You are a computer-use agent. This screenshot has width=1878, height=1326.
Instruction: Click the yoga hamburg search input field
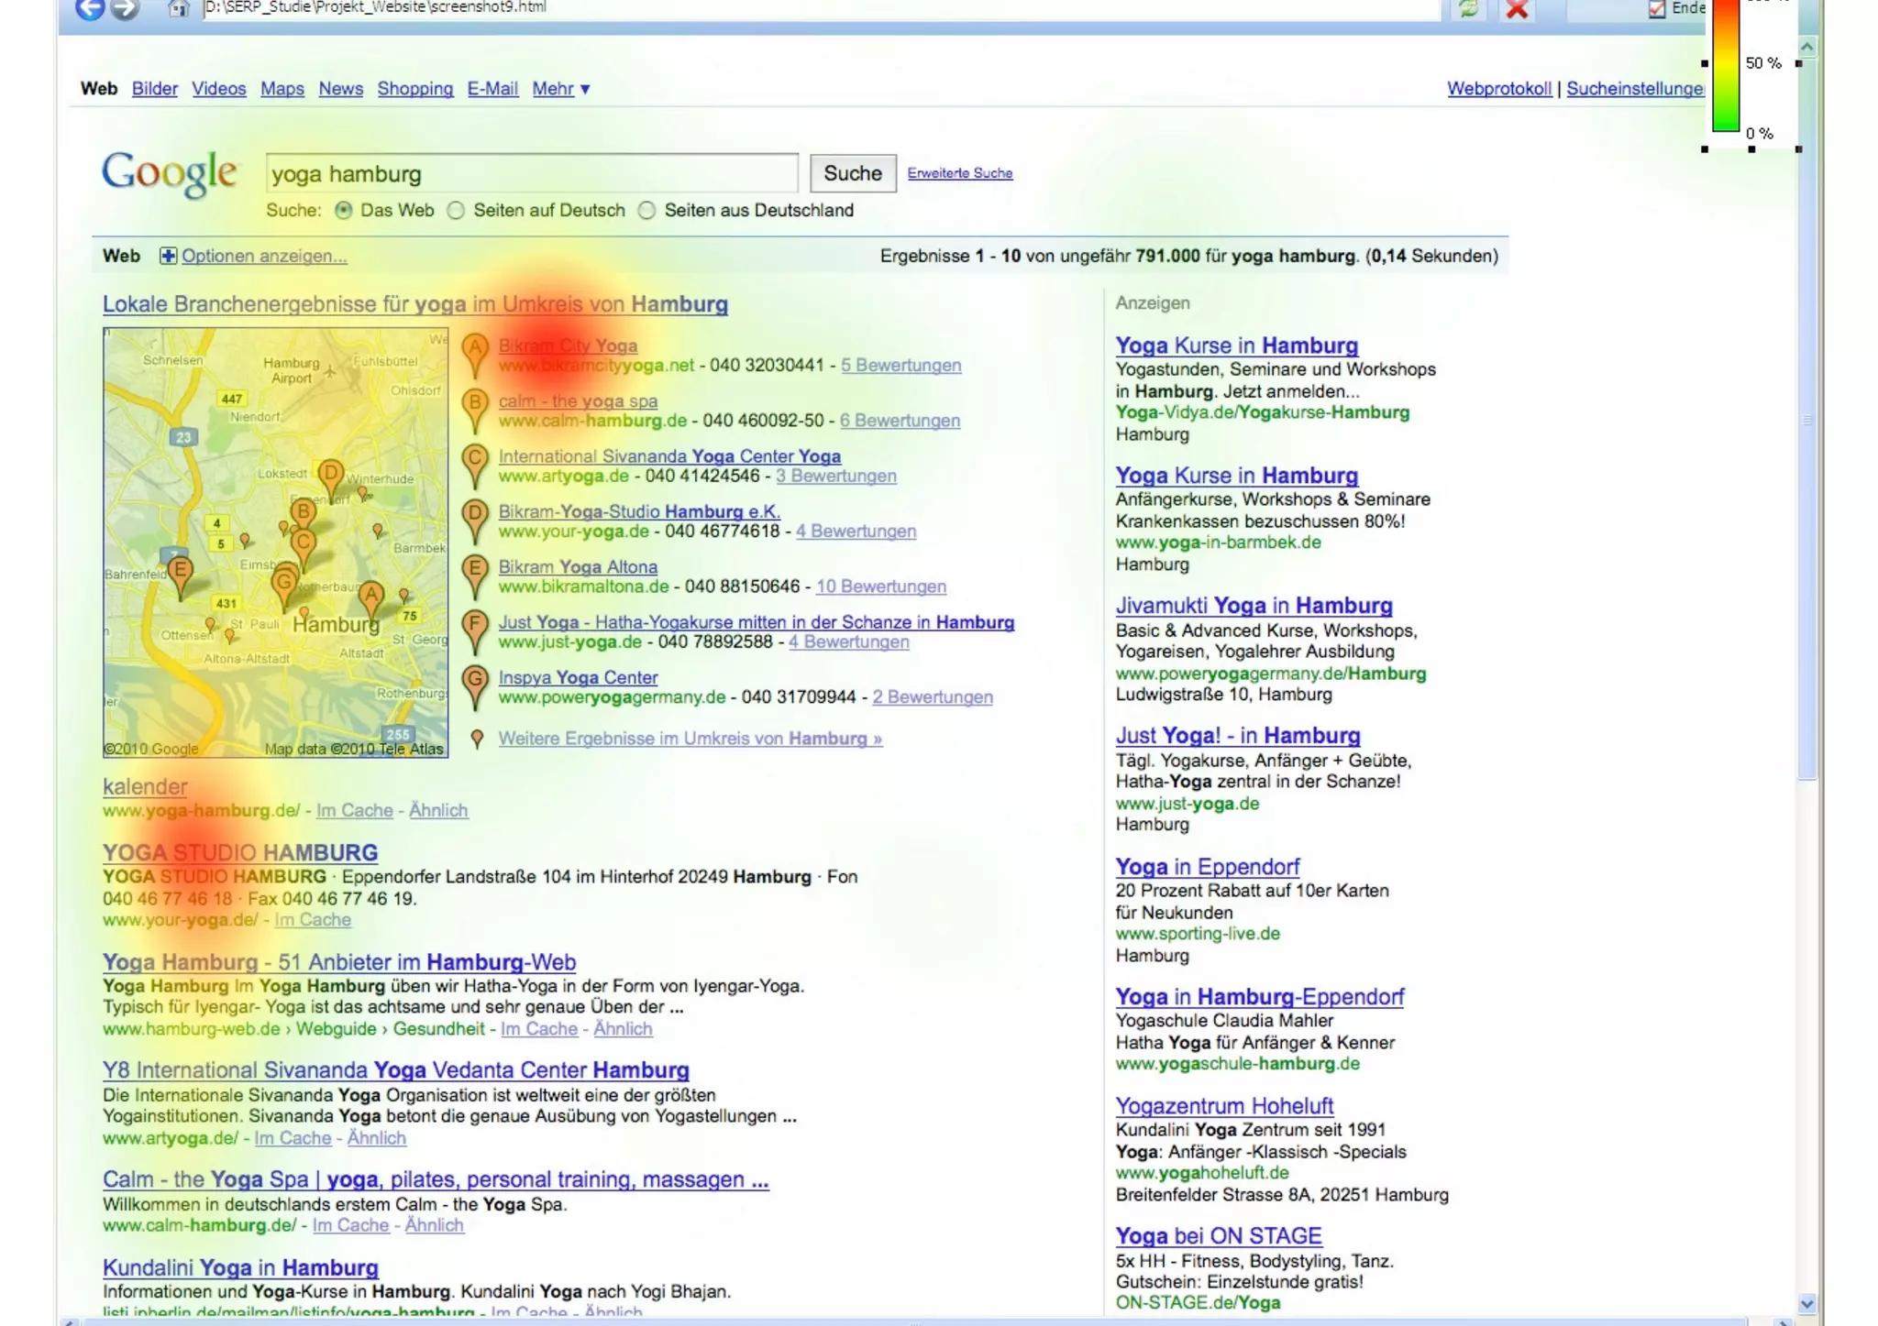532,173
